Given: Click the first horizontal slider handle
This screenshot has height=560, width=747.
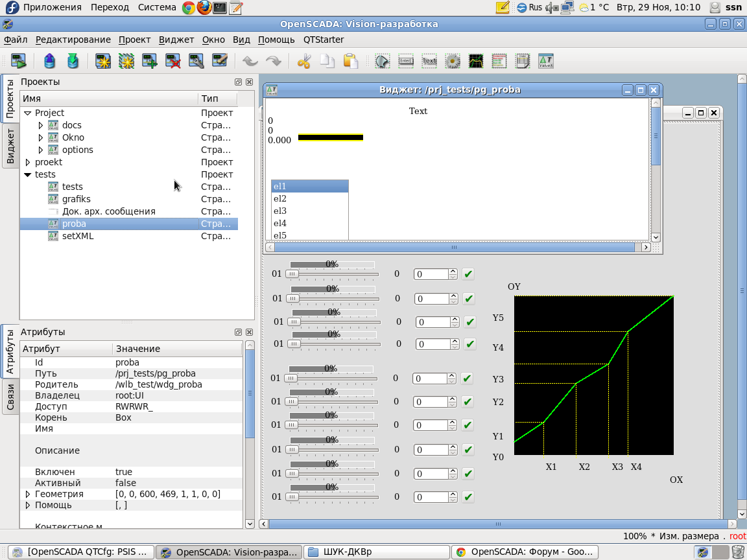Looking at the screenshot, I should click(x=292, y=274).
